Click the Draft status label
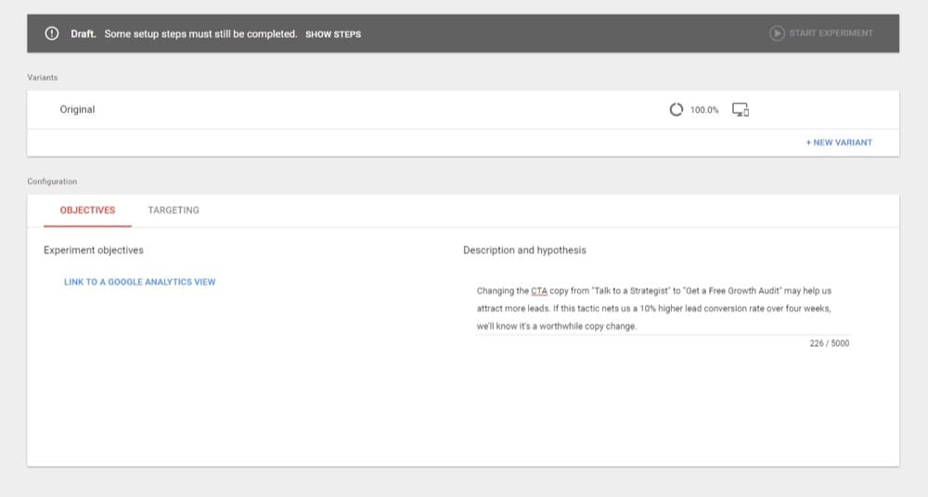The image size is (928, 497). (x=84, y=33)
